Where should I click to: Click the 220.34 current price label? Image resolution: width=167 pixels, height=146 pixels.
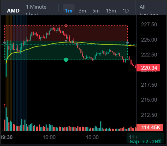point(148,68)
